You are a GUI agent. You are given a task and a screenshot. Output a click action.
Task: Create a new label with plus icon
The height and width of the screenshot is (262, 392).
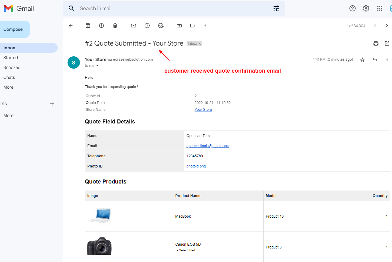tap(52, 104)
